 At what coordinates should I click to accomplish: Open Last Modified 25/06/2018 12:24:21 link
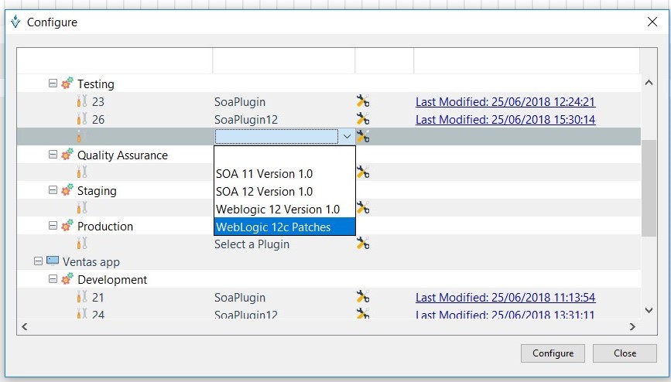(505, 102)
